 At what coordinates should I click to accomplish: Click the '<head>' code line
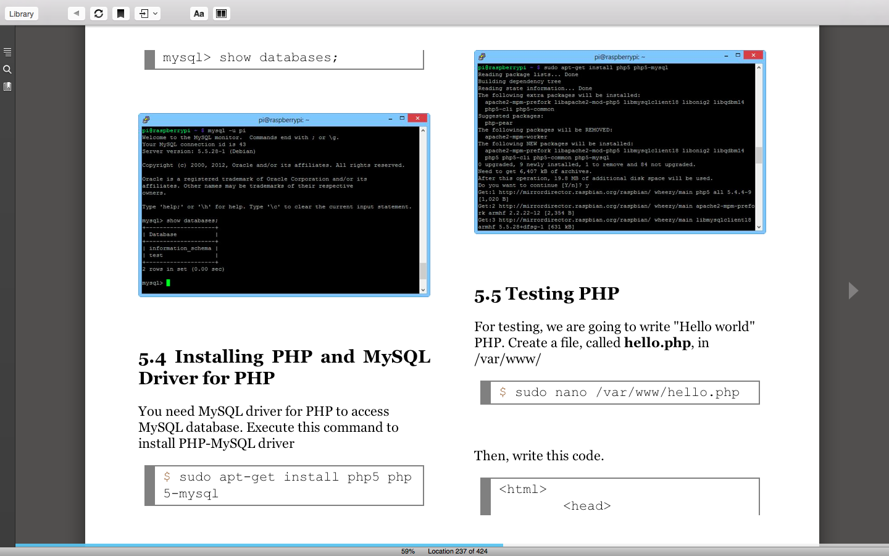tap(587, 506)
